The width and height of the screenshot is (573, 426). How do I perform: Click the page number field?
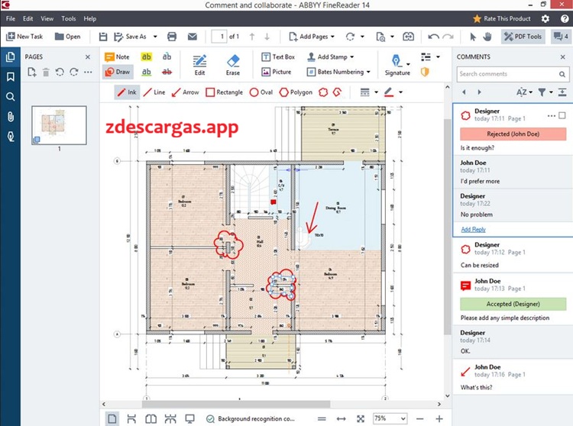coord(219,37)
